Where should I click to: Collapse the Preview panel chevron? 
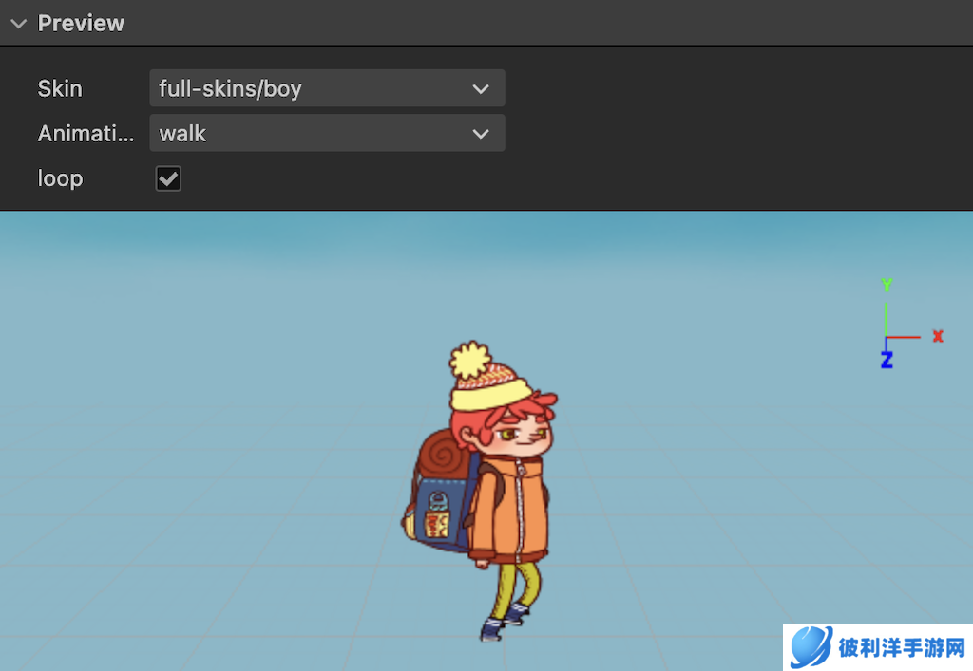18,24
